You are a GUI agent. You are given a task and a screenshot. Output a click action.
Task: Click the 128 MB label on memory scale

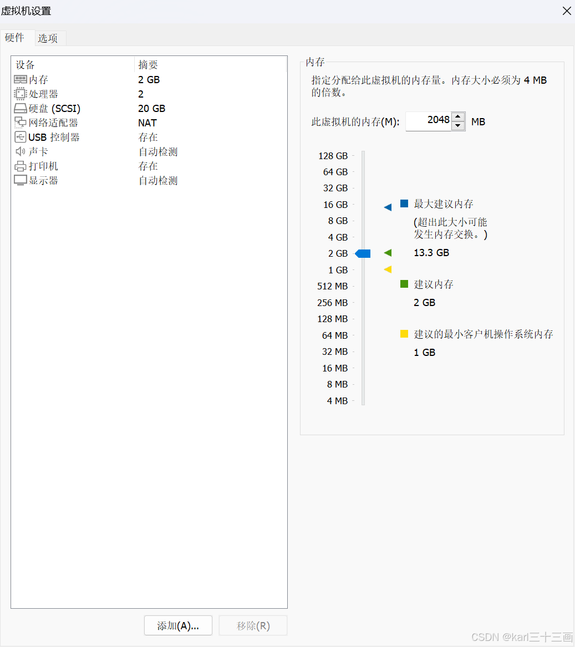(333, 319)
